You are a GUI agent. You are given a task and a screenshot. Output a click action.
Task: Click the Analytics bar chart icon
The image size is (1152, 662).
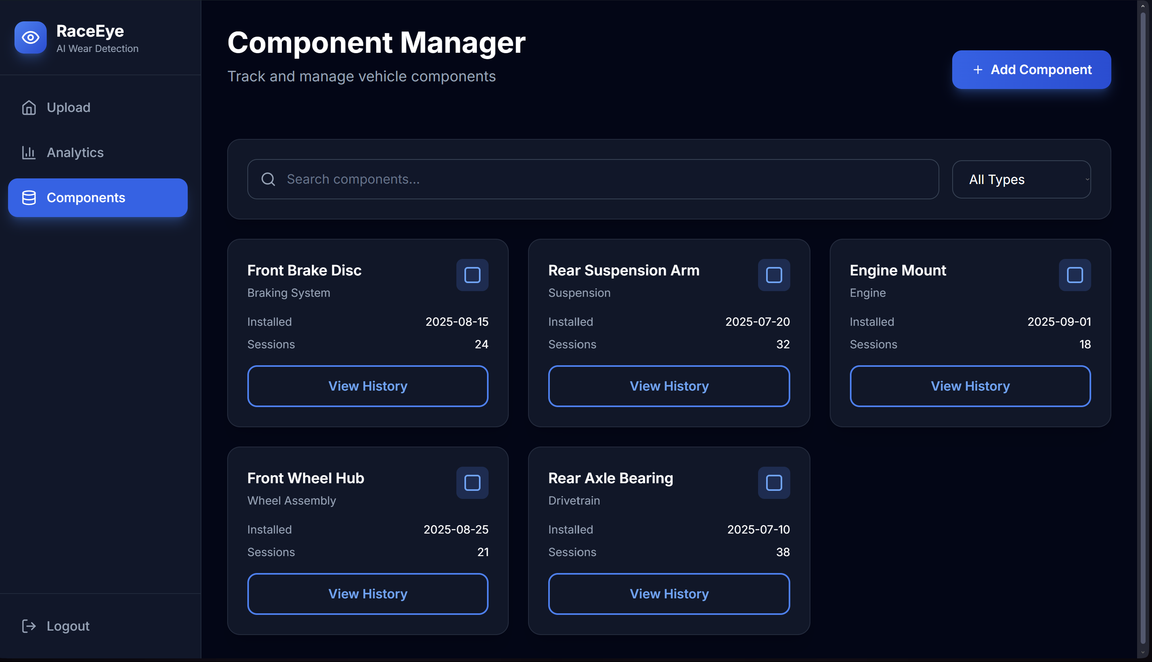pyautogui.click(x=29, y=153)
